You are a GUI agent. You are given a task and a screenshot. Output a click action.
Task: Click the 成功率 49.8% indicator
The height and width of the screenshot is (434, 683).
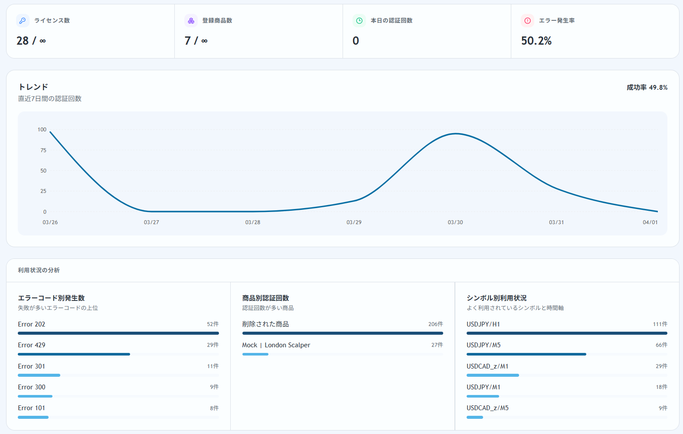(647, 88)
